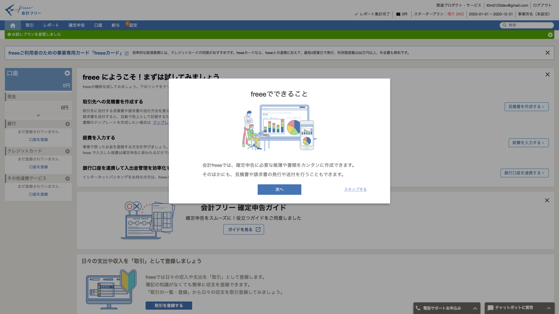Viewport: 559px width, 314px height.
Task: Click the freee 会計フリー logo
Action: point(23,10)
